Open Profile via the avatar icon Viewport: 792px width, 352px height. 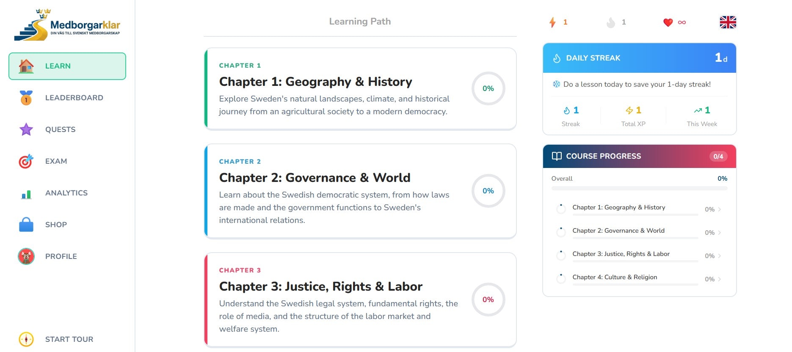click(26, 256)
